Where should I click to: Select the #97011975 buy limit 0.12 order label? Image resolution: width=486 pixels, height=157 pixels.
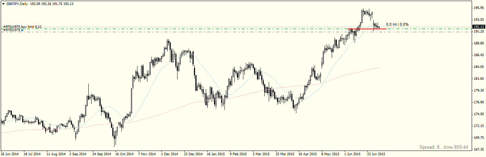(23, 27)
